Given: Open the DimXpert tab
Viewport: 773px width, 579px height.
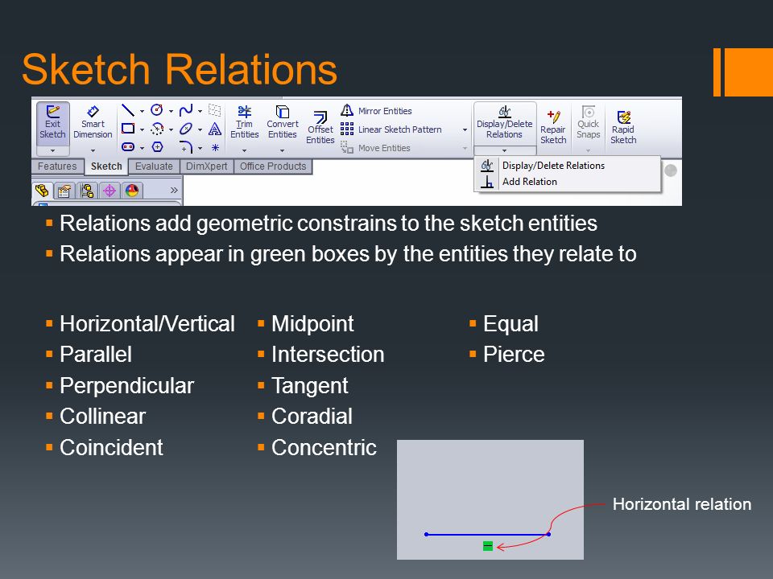Looking at the screenshot, I should pyautogui.click(x=207, y=166).
